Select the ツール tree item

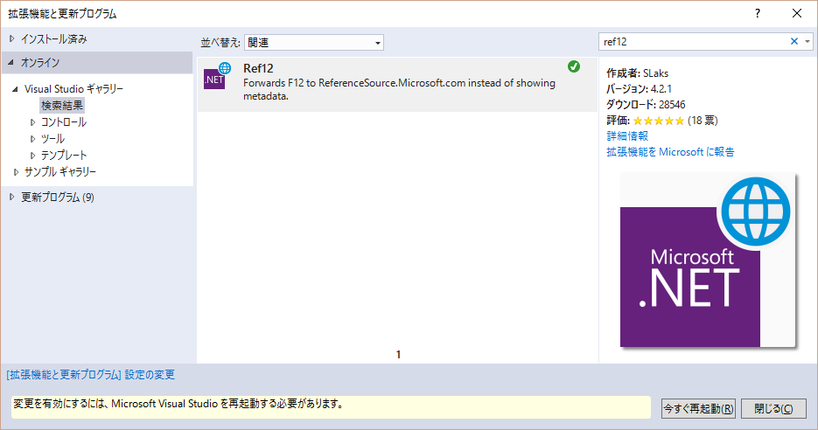[52, 139]
